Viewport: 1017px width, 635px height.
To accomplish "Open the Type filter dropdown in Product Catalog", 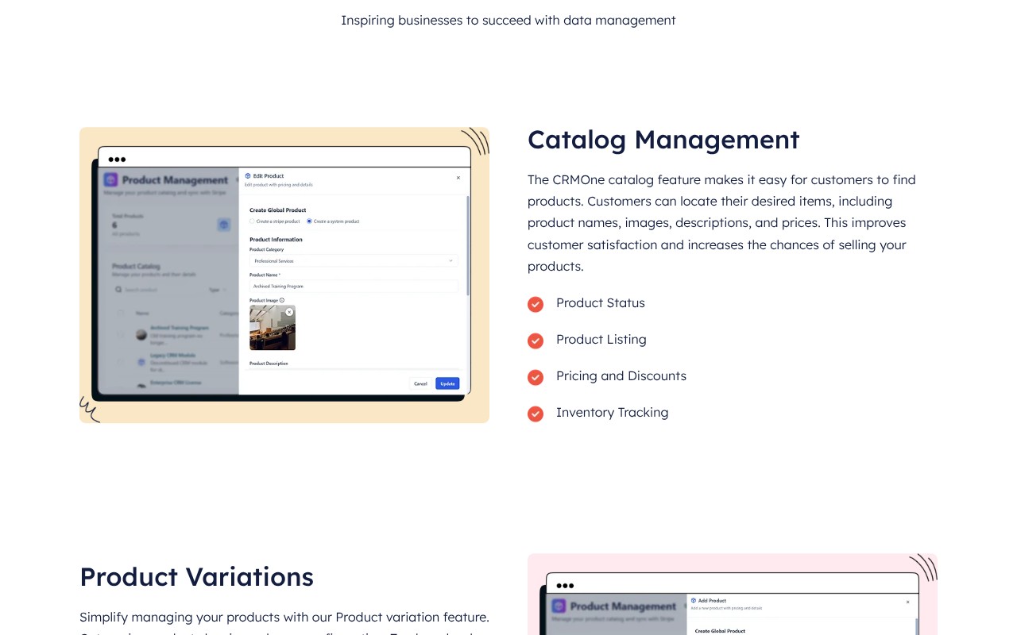I will [x=218, y=291].
